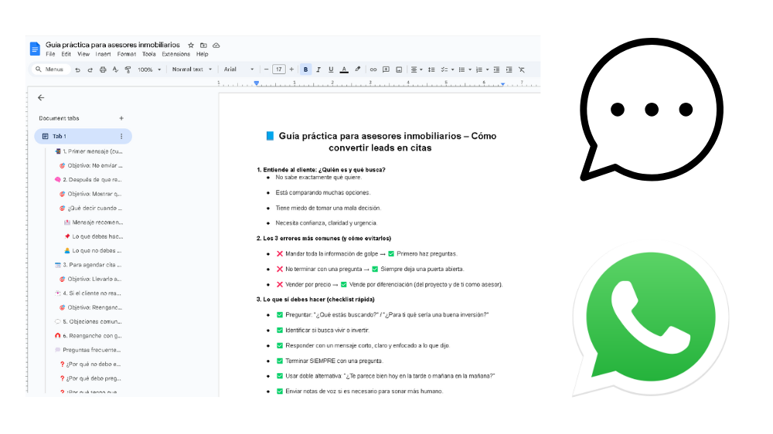This screenshot has width=773, height=434.
Task: View the cloud save status icon
Action: (216, 46)
